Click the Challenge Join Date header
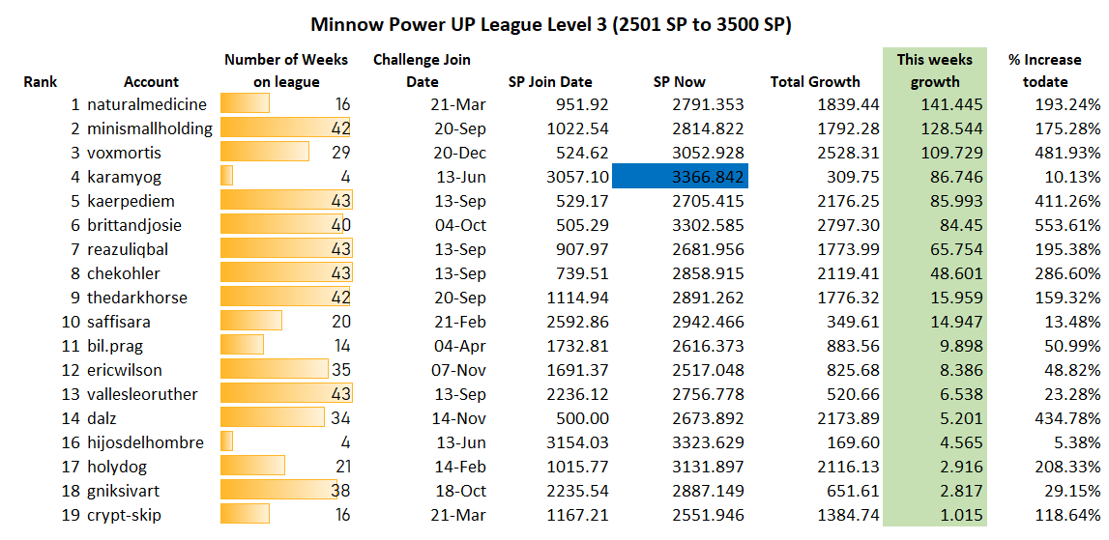Viewport: 1109px width, 540px height. tap(422, 71)
